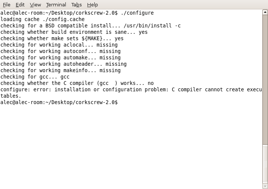Click the 'configure: error' message line
This screenshot has width=268, height=189.
[131, 89]
